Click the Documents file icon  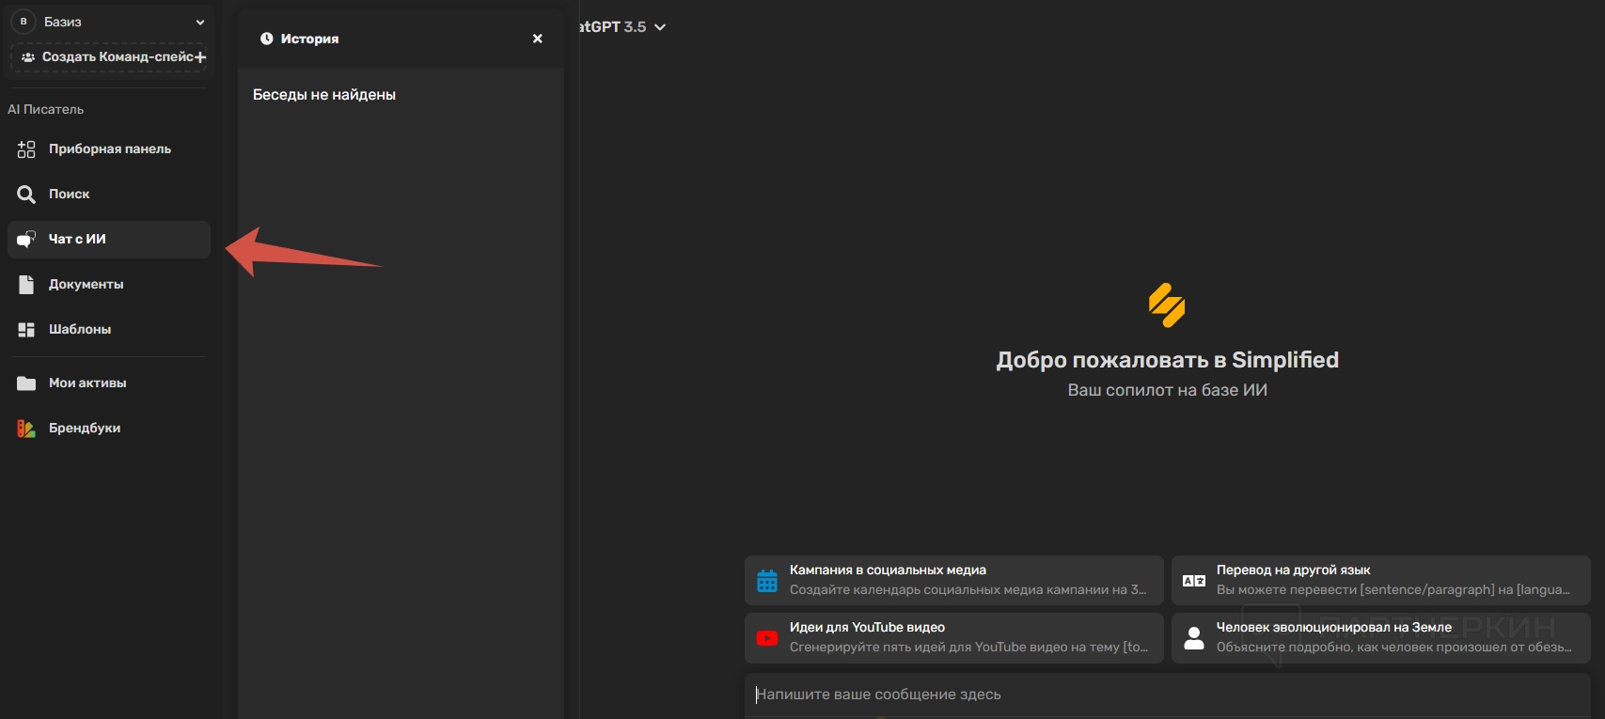click(26, 285)
